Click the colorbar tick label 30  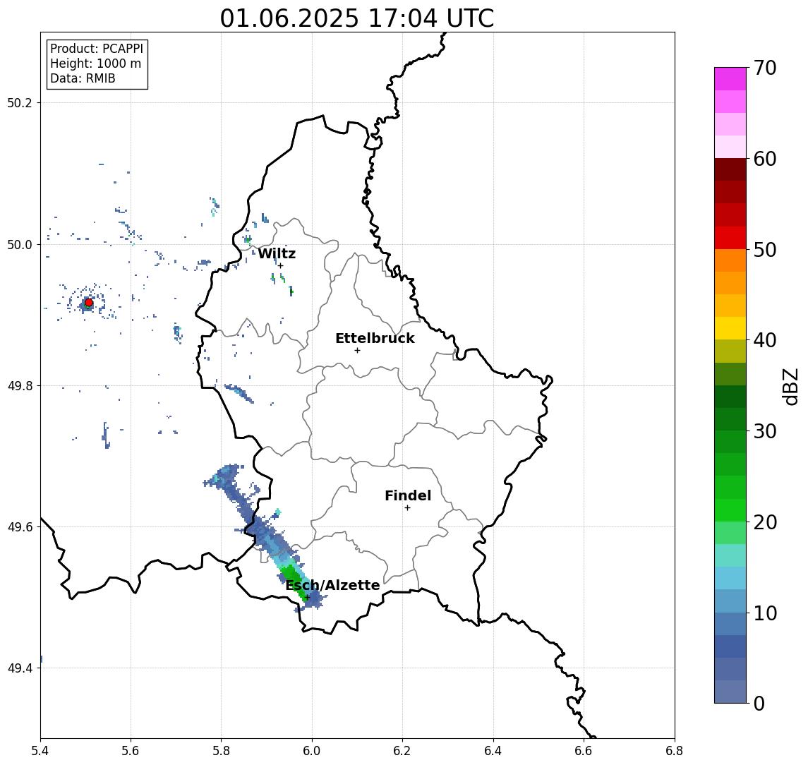click(x=765, y=431)
